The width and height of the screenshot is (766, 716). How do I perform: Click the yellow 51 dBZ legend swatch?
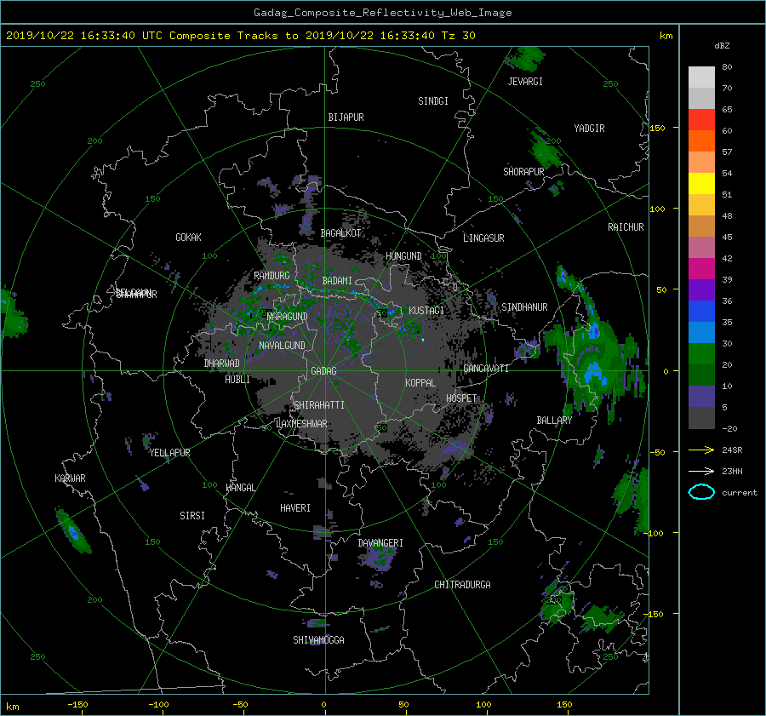(701, 183)
